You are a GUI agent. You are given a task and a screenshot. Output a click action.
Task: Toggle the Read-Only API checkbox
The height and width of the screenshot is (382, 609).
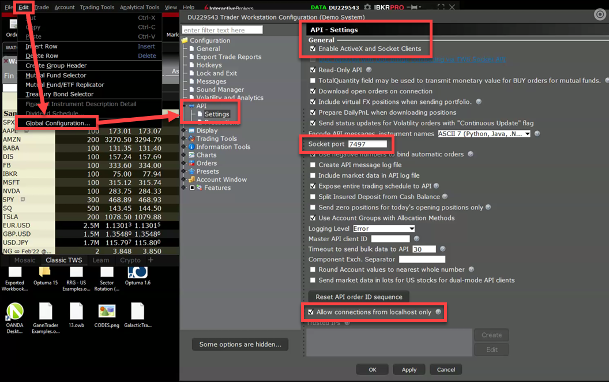coord(313,70)
